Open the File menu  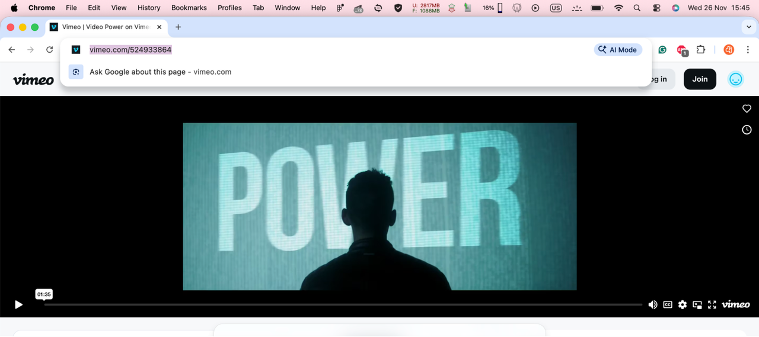coord(71,8)
